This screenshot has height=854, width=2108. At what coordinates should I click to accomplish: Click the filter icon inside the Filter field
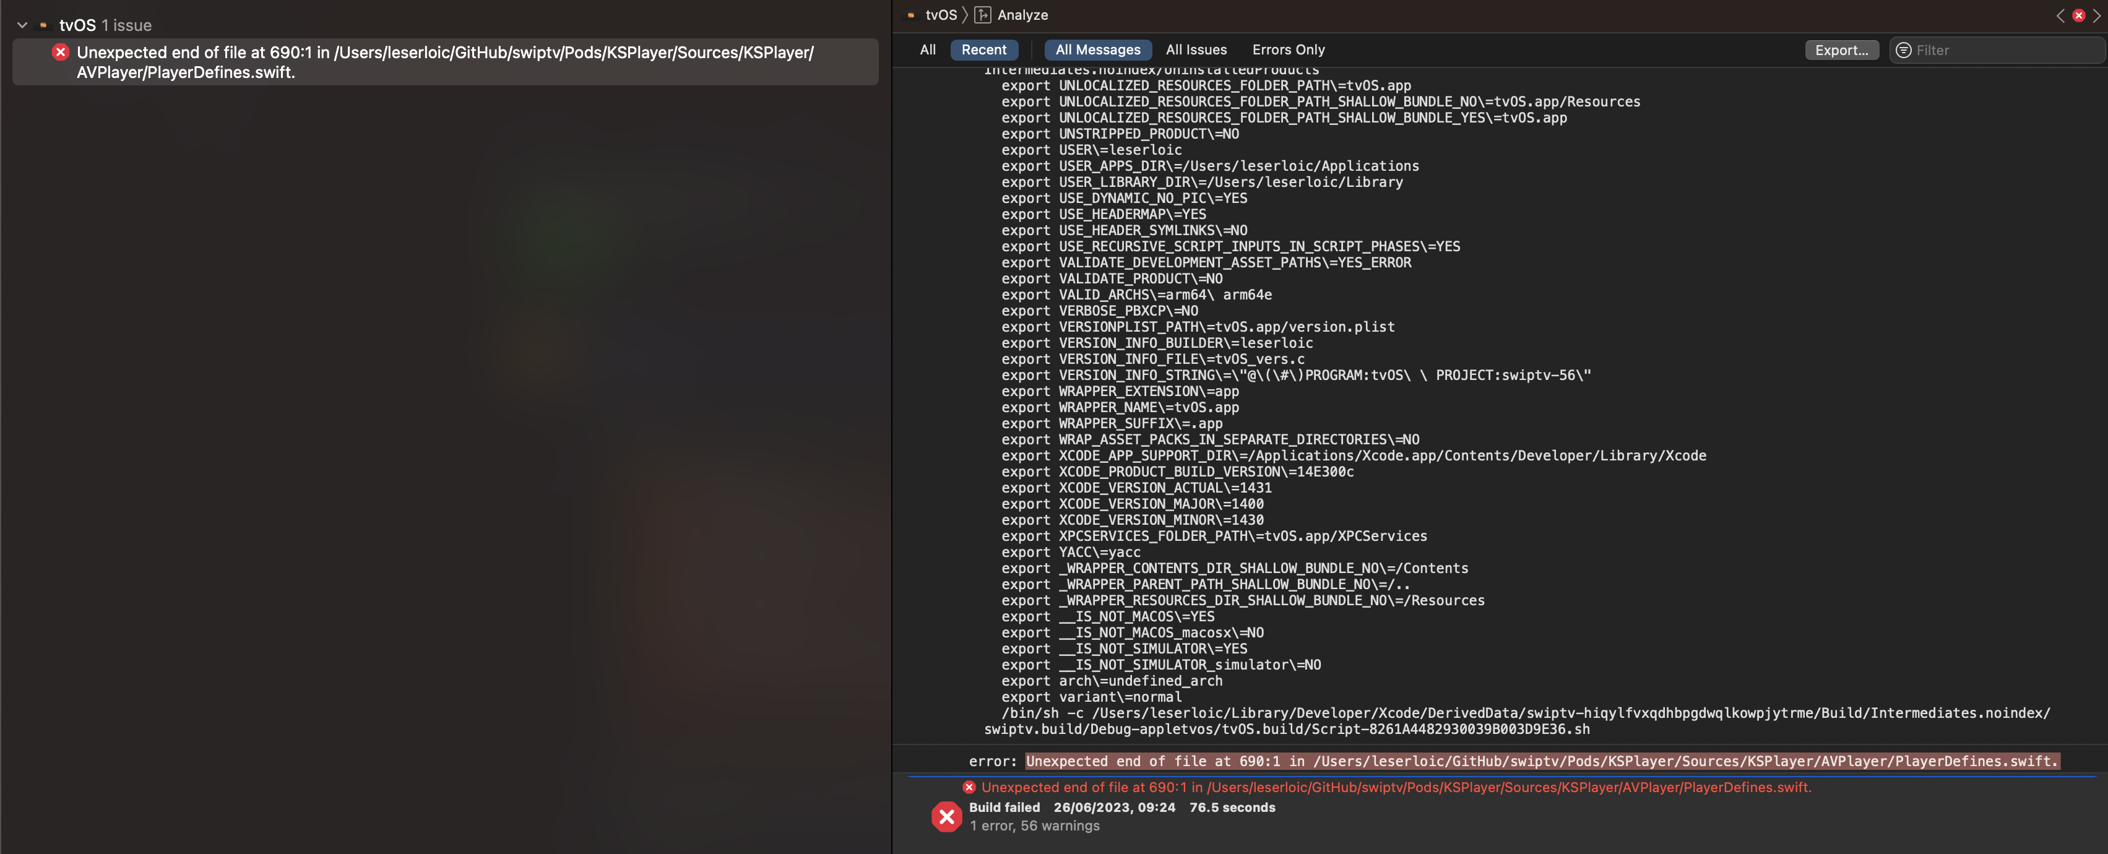[x=1903, y=50]
